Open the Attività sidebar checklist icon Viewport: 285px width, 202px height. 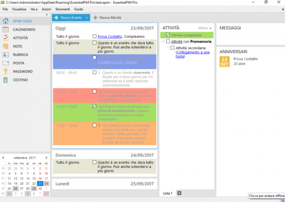tap(6, 38)
